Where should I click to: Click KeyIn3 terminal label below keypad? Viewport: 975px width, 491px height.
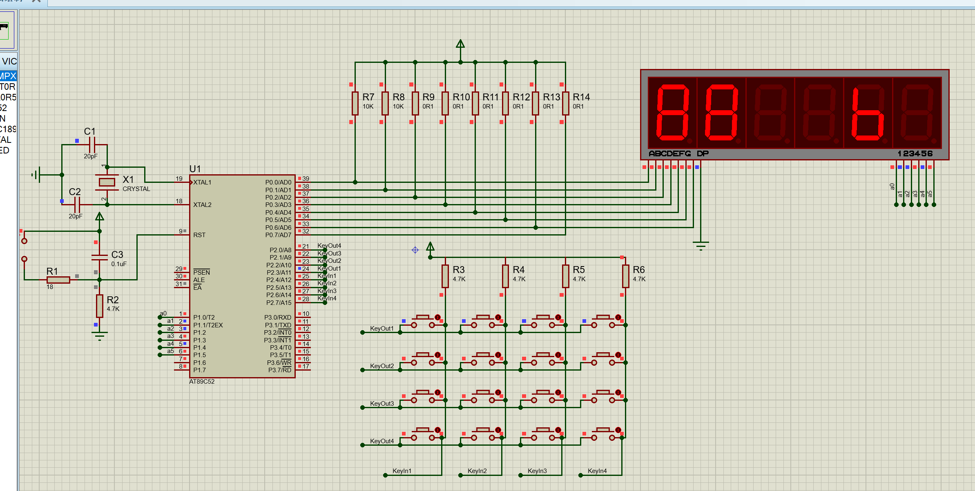537,471
